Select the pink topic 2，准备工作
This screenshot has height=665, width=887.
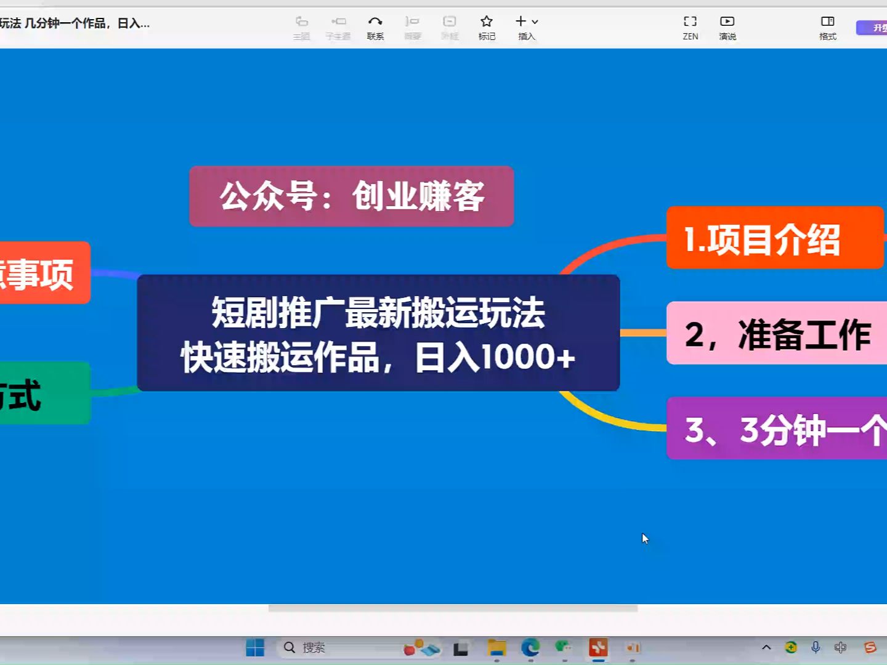coord(777,333)
